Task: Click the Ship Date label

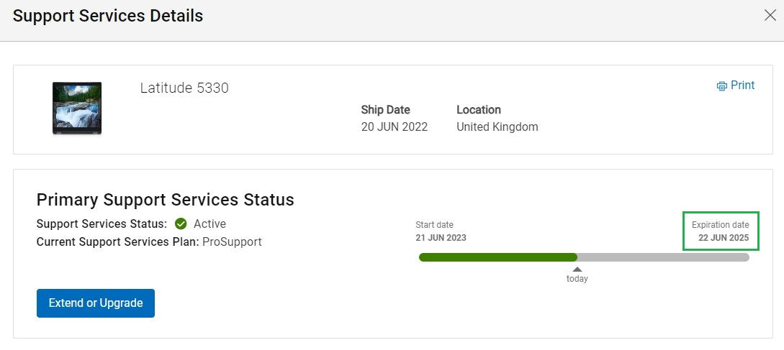Action: (x=385, y=110)
